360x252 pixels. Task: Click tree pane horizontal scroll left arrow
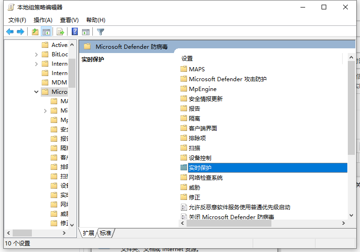click(x=8, y=233)
